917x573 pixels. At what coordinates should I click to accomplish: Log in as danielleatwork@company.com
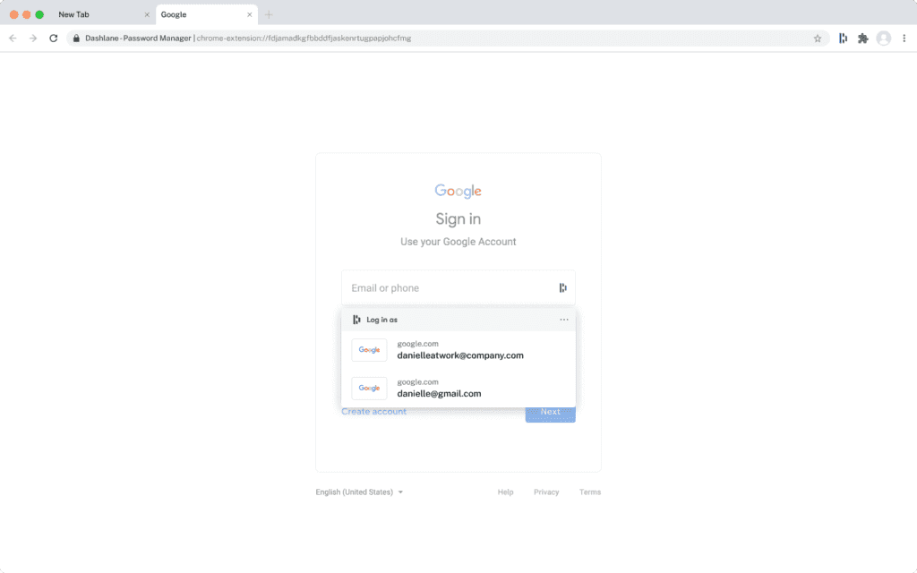coord(458,350)
